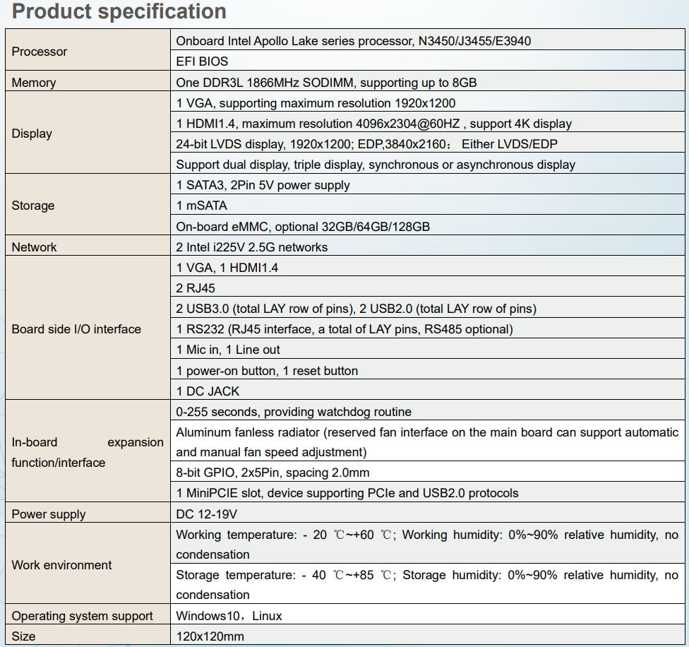Viewport: 689px width, 647px height.
Task: Click the HDMI1.4 maximum resolution line
Action: point(373,124)
